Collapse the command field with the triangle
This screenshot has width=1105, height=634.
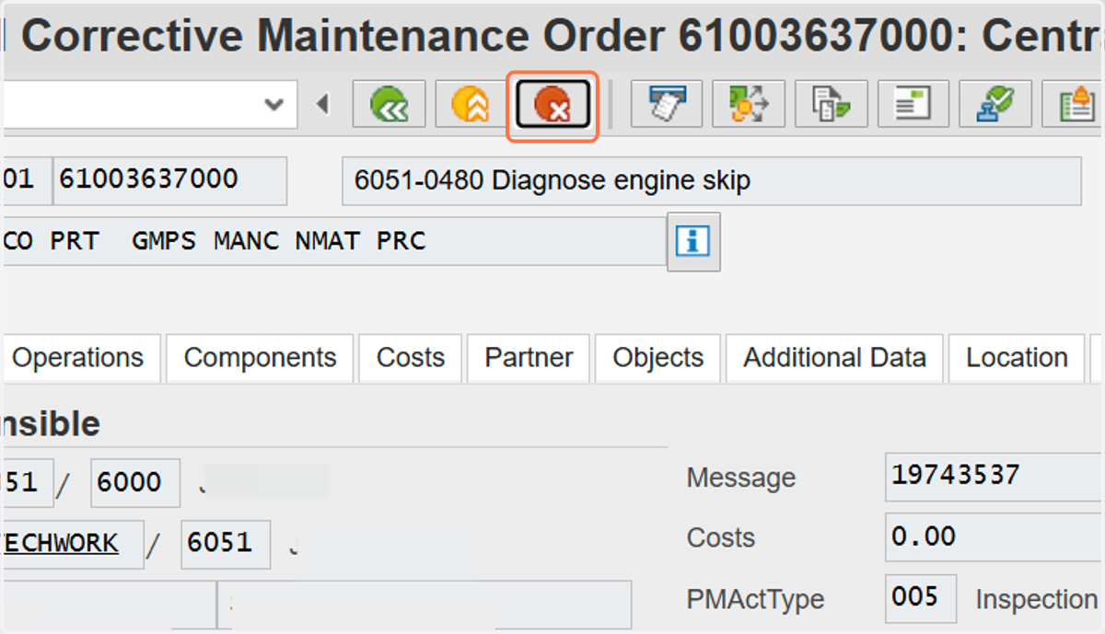tap(322, 104)
